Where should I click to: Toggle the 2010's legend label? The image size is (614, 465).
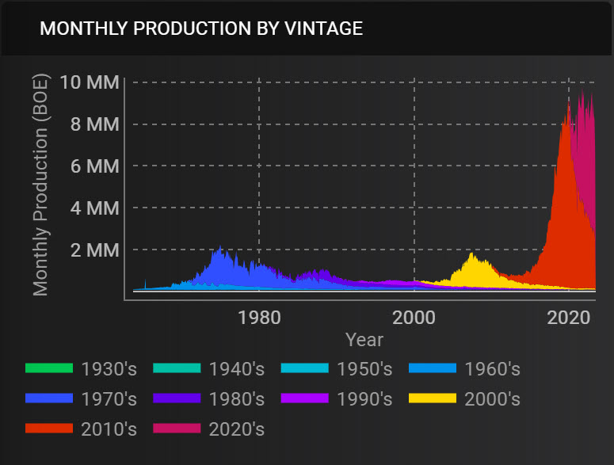click(x=109, y=429)
